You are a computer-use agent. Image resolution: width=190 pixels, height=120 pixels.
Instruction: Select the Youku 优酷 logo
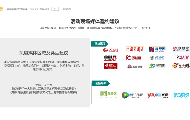click(x=158, y=96)
